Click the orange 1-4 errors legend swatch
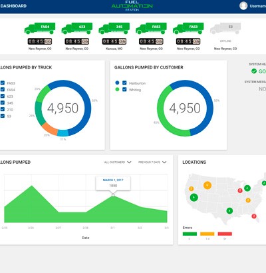 [207, 234]
